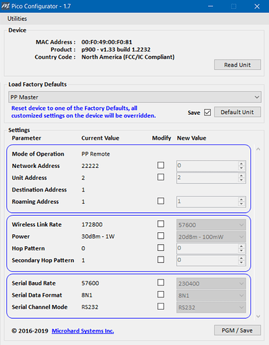The image size is (269, 345).
Task: Toggle the Save checkbox
Action: (x=207, y=112)
